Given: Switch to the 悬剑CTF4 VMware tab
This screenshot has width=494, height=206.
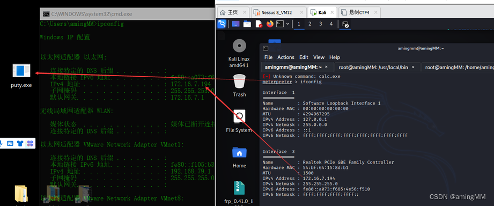Looking at the screenshot, I should click(359, 12).
